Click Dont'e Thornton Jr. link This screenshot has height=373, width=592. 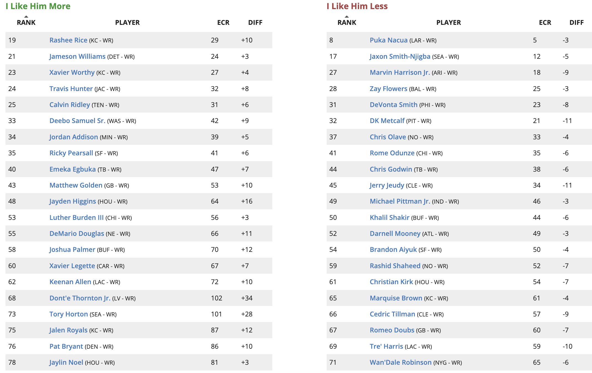80,298
